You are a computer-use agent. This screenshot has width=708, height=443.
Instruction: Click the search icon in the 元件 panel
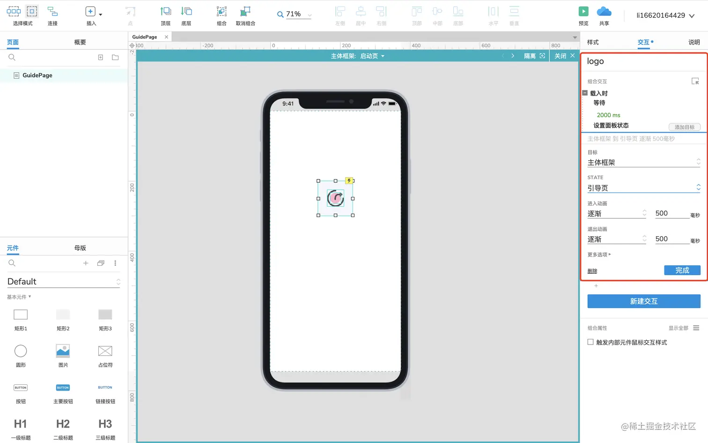tap(12, 263)
